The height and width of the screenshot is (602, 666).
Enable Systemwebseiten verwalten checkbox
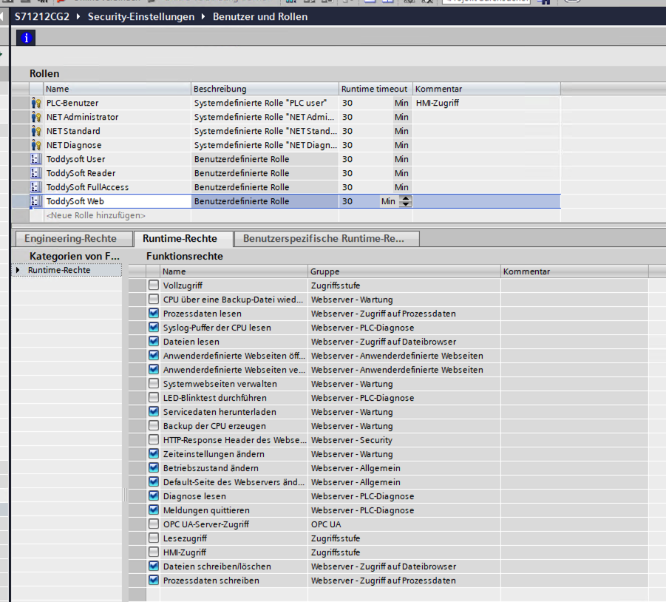coord(154,383)
